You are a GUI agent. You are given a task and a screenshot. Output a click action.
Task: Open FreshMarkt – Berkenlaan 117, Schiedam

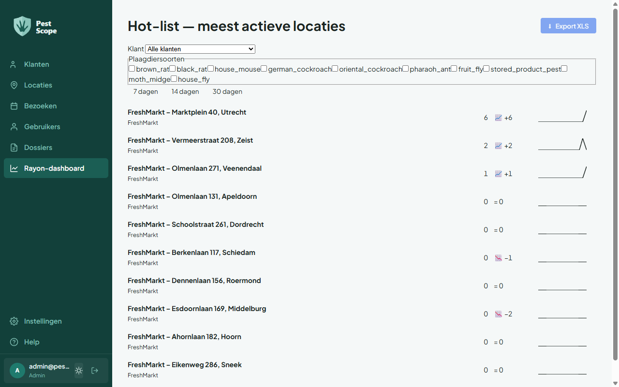pos(192,253)
